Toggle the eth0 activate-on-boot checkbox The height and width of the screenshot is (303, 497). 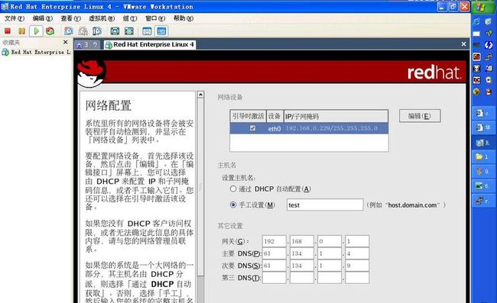[252, 127]
